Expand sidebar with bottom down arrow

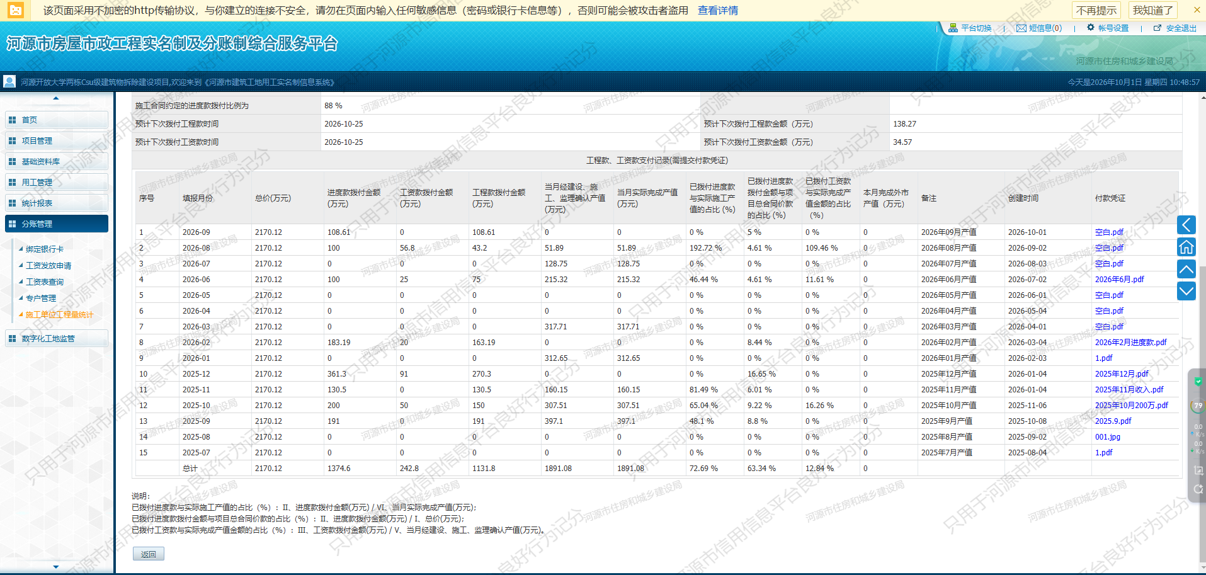[x=56, y=567]
